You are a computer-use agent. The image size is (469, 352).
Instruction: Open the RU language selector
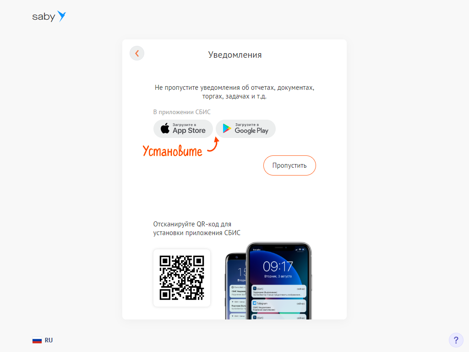click(43, 341)
